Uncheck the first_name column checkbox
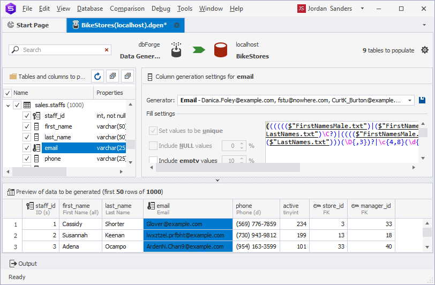 pos(27,126)
